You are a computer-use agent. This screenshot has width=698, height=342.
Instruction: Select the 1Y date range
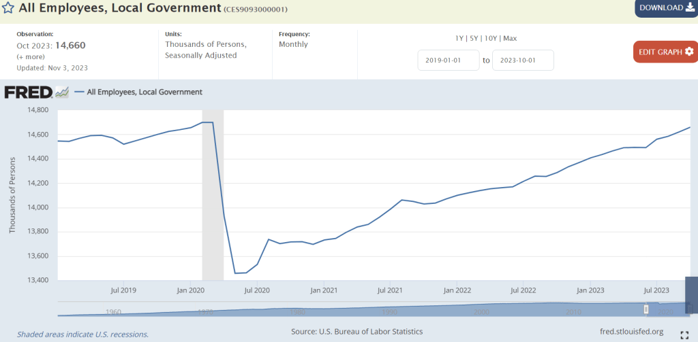(460, 38)
